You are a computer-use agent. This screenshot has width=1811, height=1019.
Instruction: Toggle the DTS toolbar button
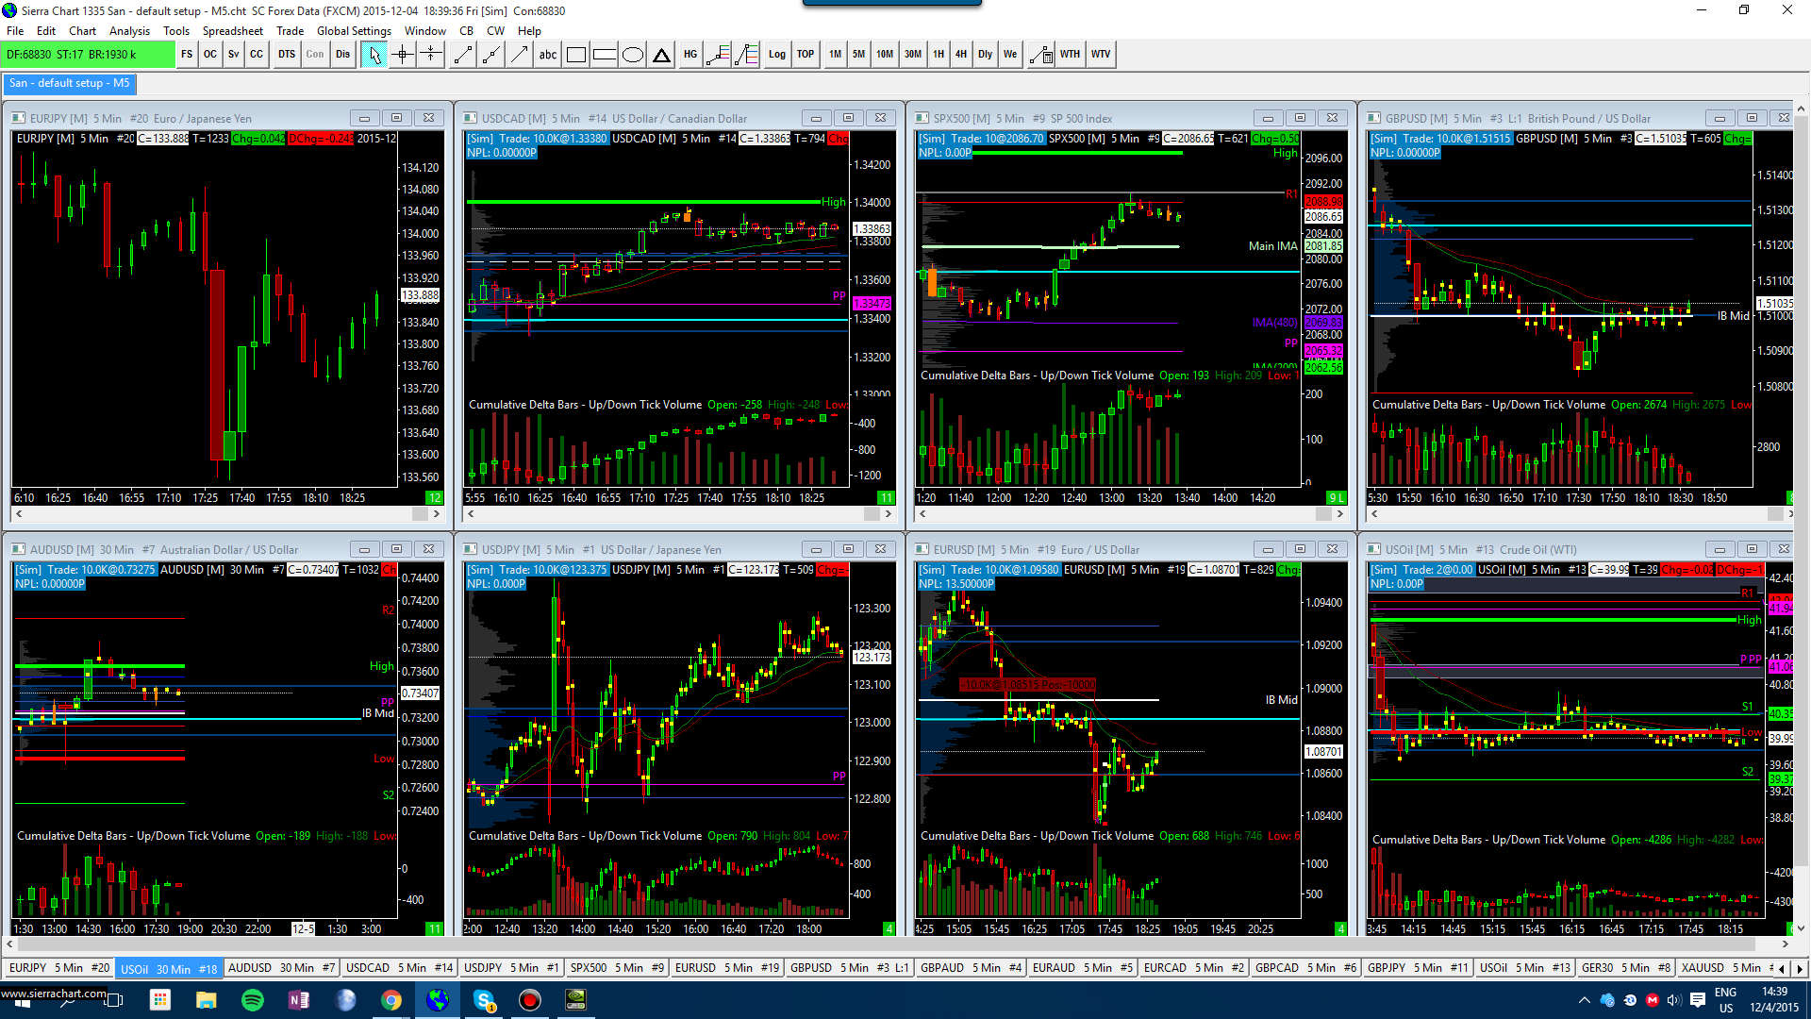pyautogui.click(x=287, y=55)
